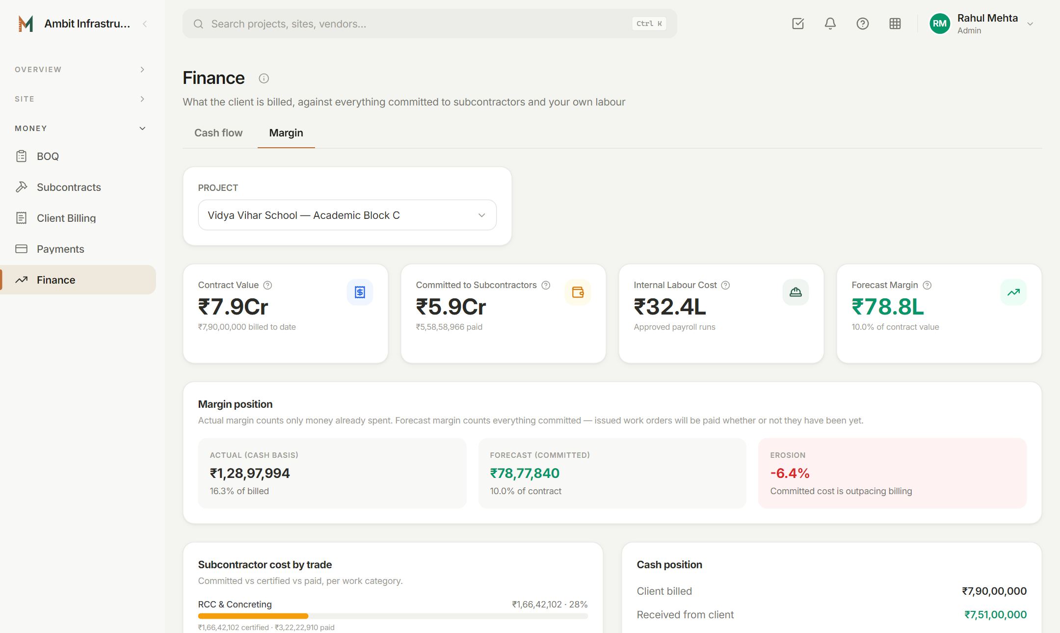Viewport: 1060px width, 633px height.
Task: Click the BOQ clipboard icon
Action: [x=21, y=156]
